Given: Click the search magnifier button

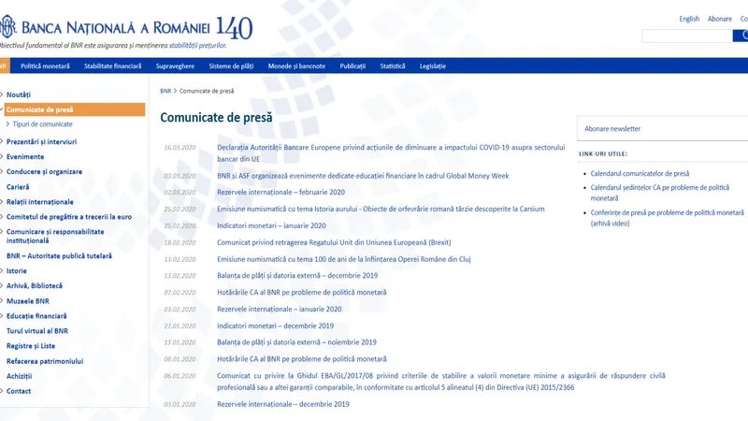Looking at the screenshot, I should point(741,36).
